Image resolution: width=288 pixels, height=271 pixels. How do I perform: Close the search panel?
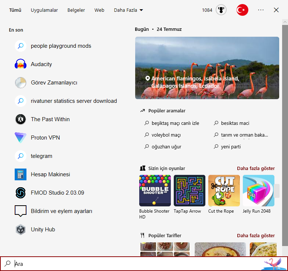tap(276, 10)
